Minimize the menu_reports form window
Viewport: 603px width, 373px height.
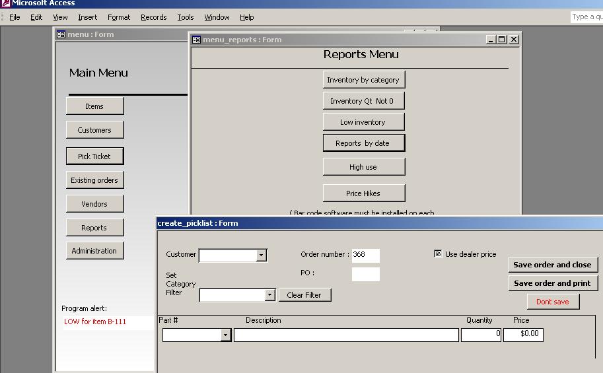[490, 40]
